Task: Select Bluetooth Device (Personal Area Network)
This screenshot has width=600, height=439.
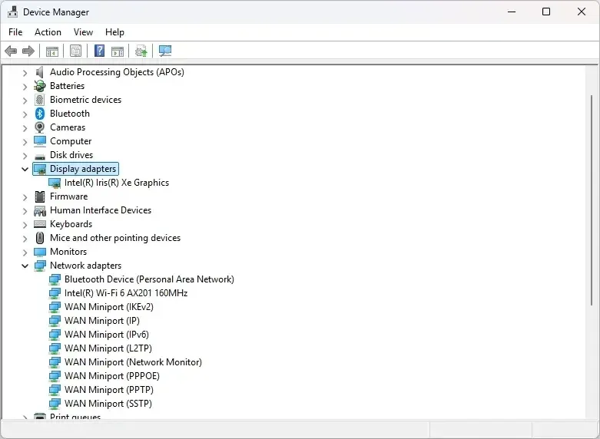Action: click(149, 279)
